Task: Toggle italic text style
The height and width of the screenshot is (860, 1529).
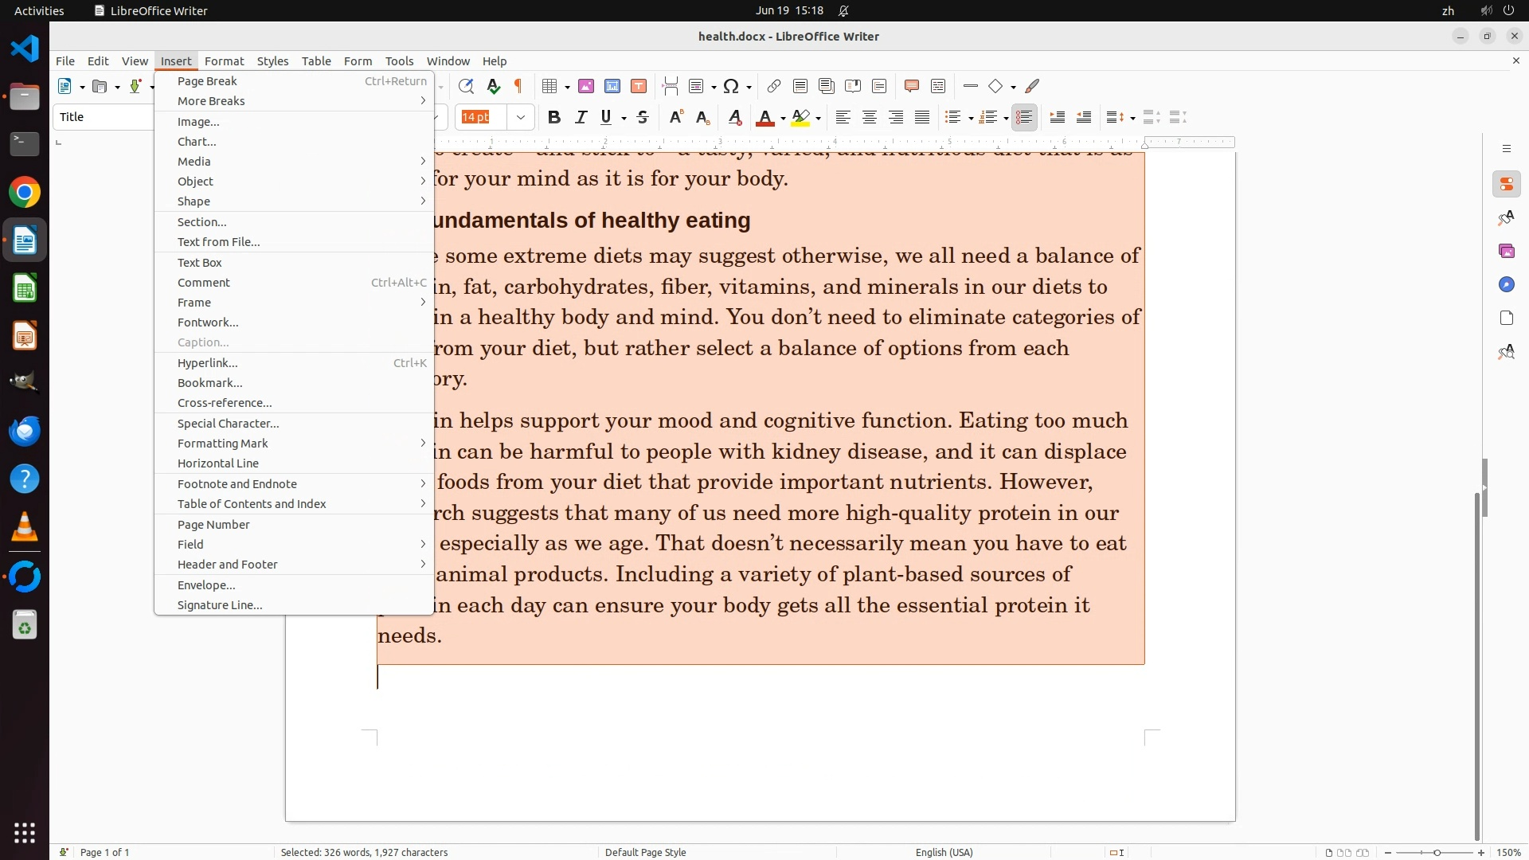Action: tap(581, 117)
